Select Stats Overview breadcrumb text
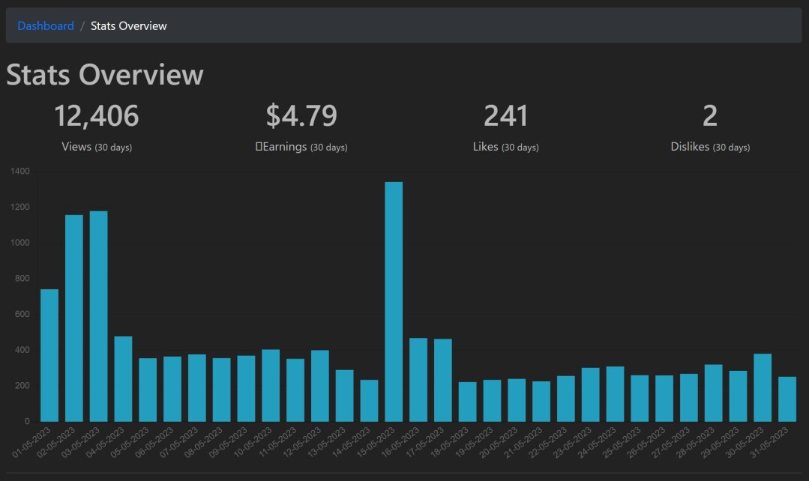The width and height of the screenshot is (809, 481). coord(128,25)
